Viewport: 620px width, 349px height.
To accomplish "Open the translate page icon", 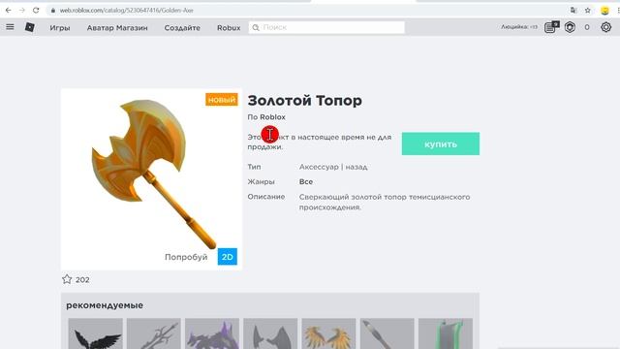I will click(x=573, y=11).
